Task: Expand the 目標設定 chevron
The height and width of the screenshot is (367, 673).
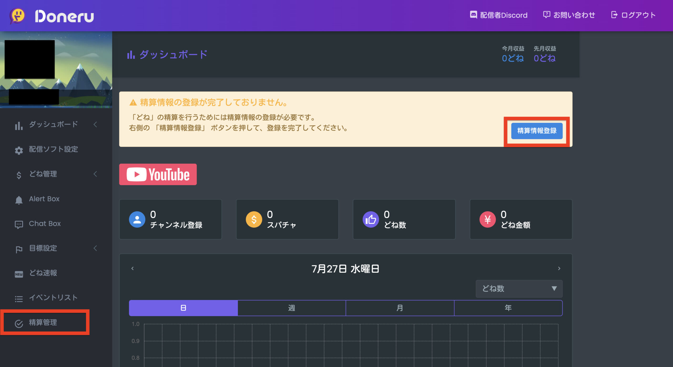Action: pos(95,248)
